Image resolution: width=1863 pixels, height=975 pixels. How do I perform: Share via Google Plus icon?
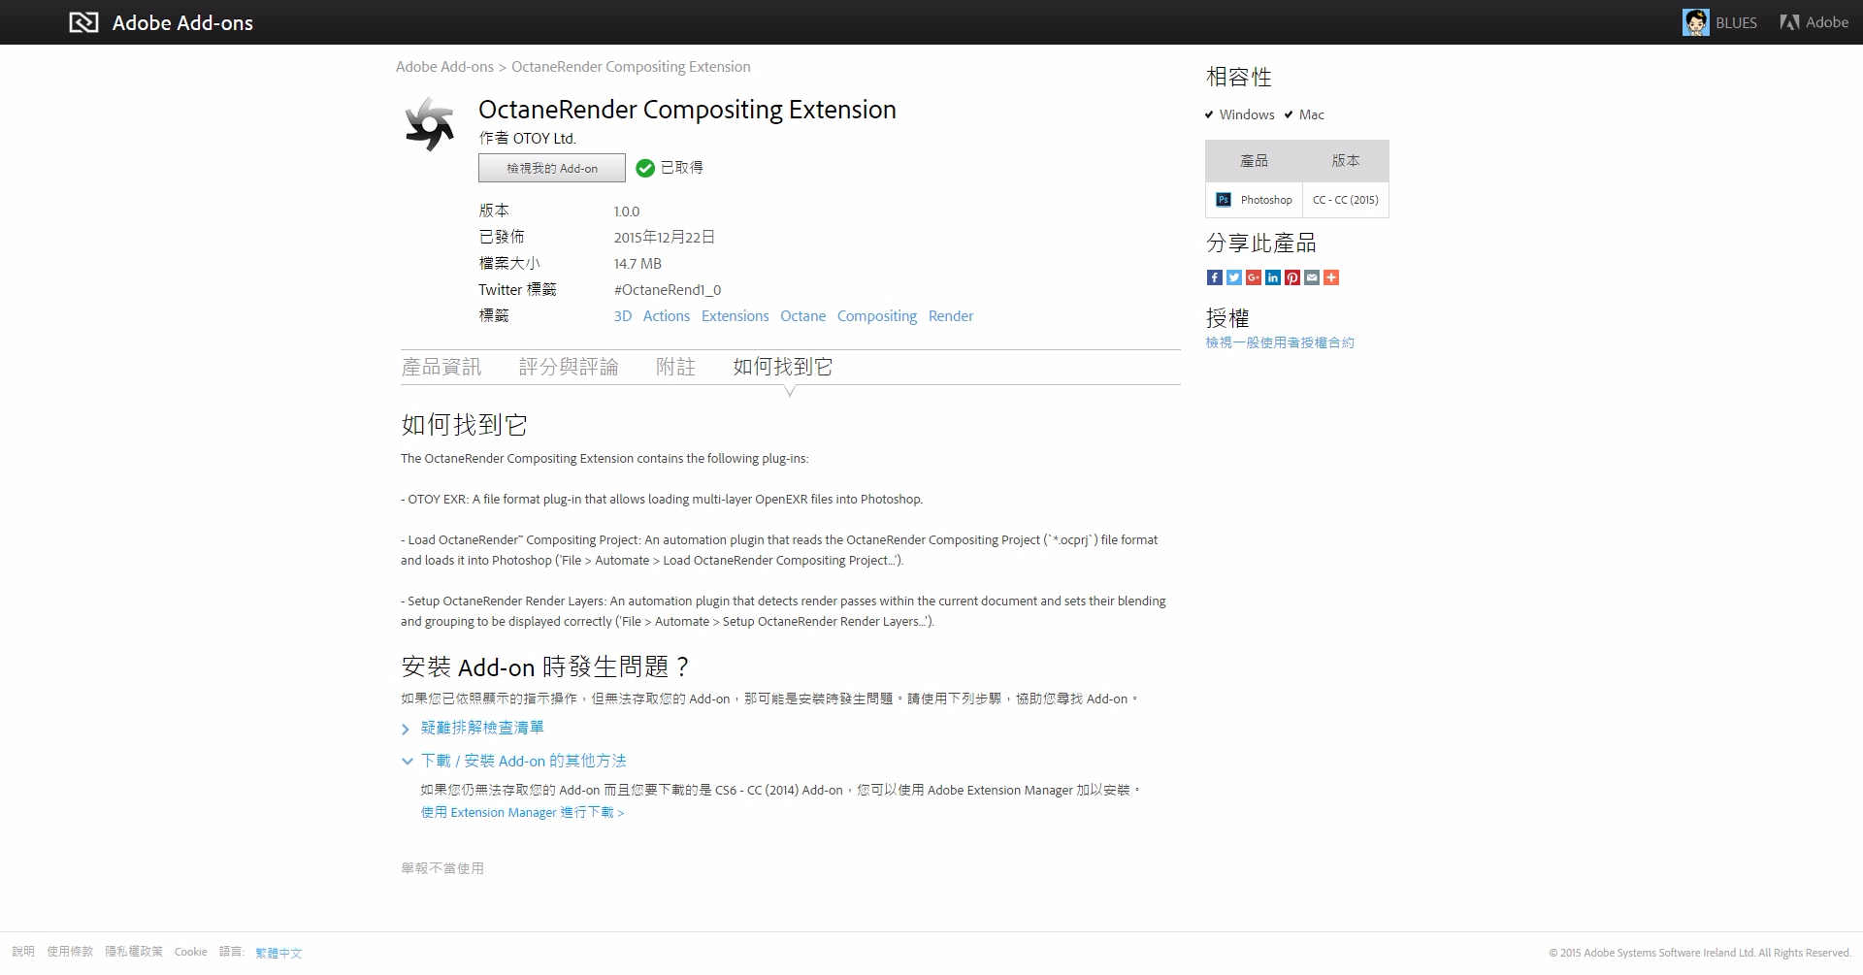click(1253, 277)
